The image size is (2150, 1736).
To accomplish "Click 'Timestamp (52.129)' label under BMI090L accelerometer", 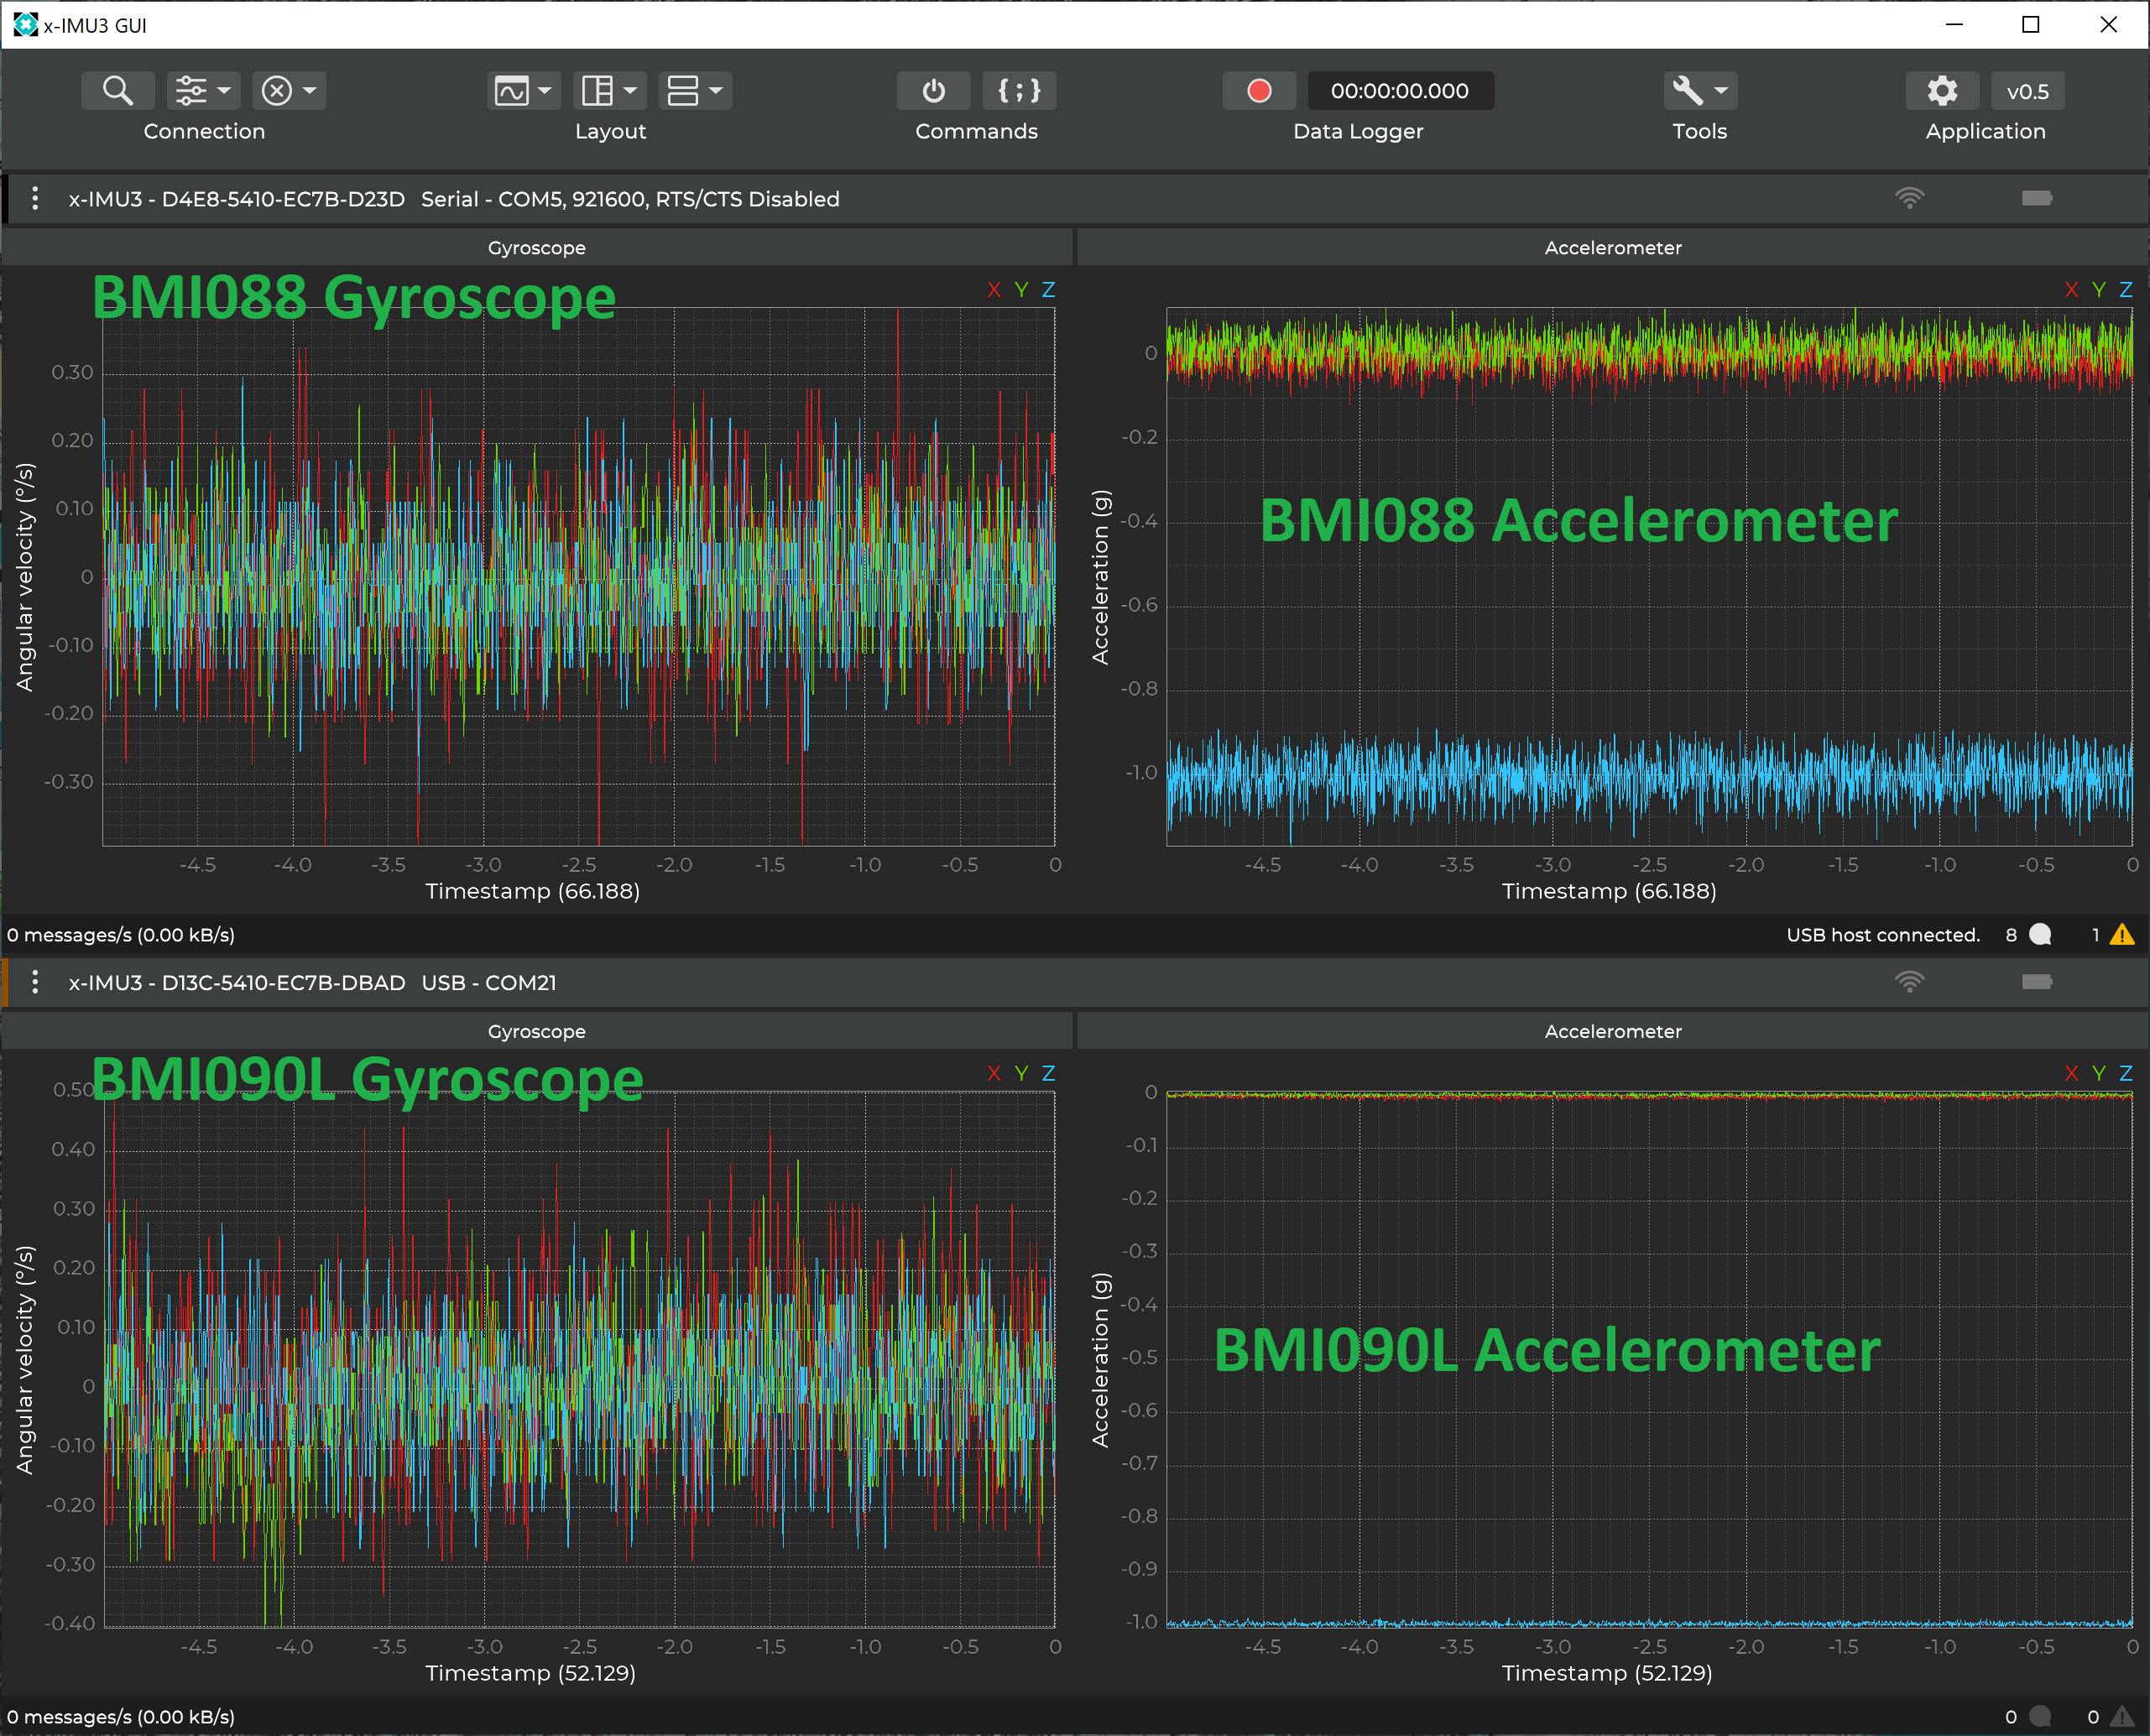I will coord(1607,1673).
